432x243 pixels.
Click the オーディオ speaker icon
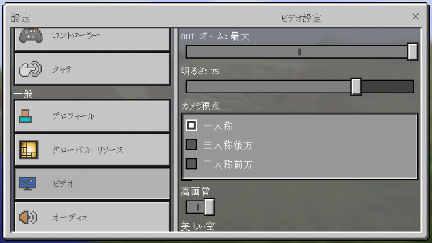tap(28, 217)
